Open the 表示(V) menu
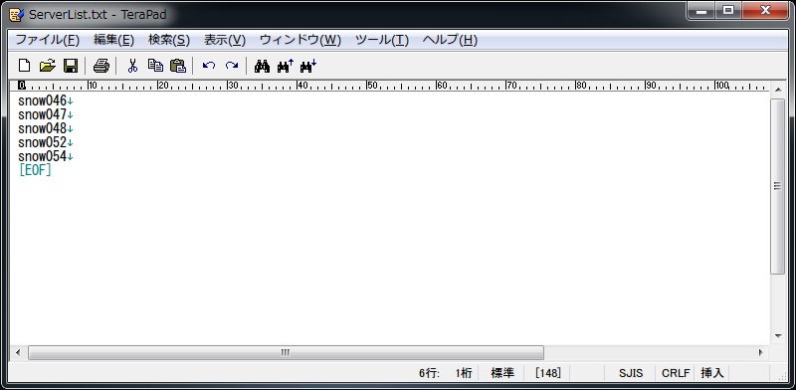The image size is (796, 390). pyautogui.click(x=225, y=40)
